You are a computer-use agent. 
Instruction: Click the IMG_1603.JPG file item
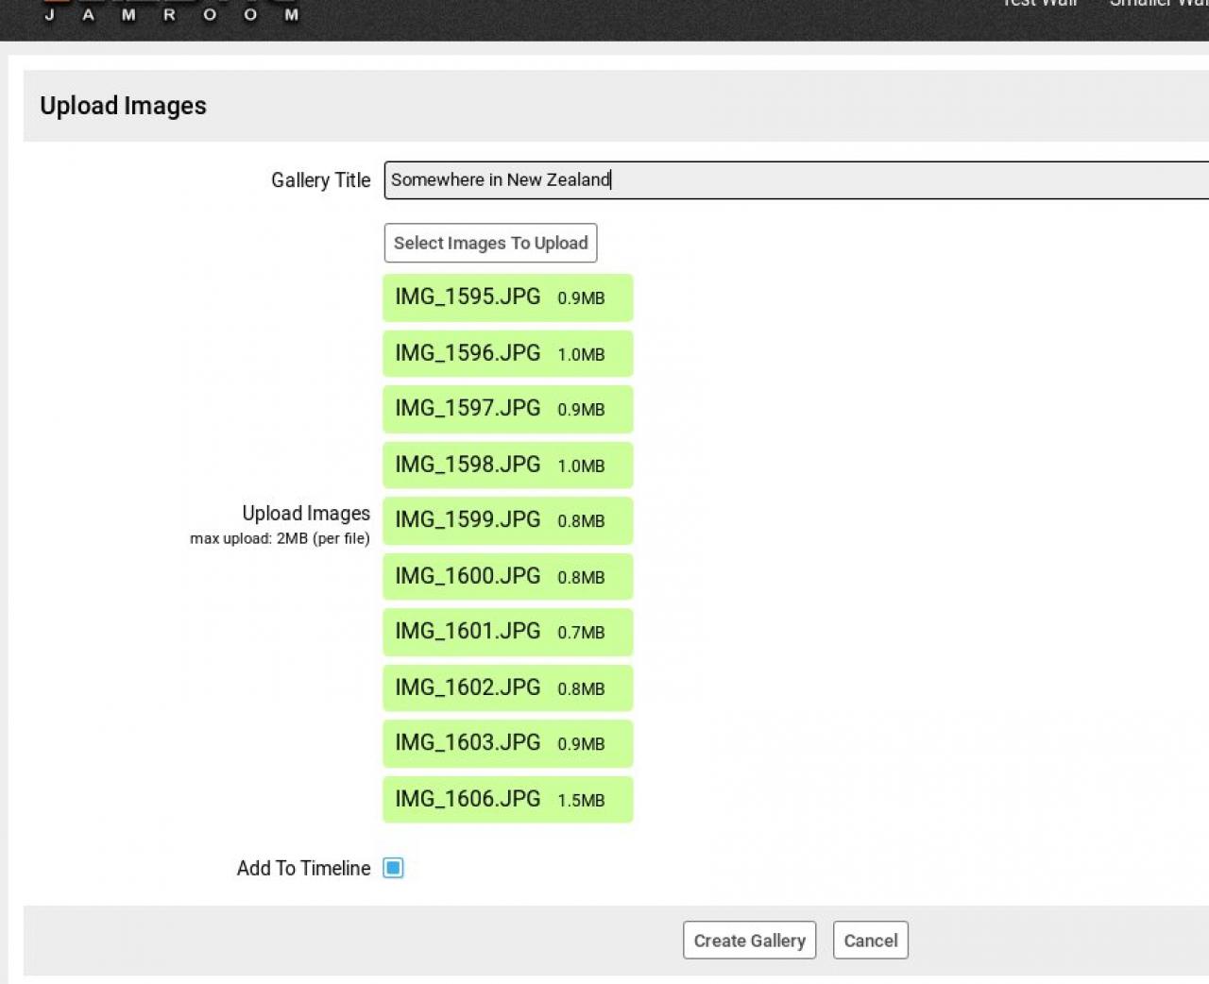coord(507,743)
